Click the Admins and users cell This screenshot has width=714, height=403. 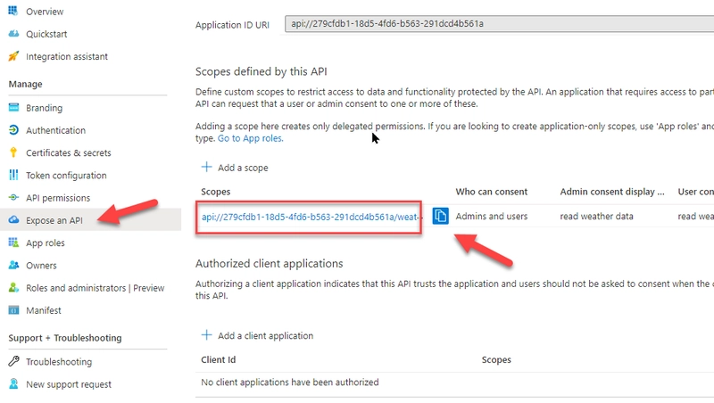pyautogui.click(x=492, y=216)
